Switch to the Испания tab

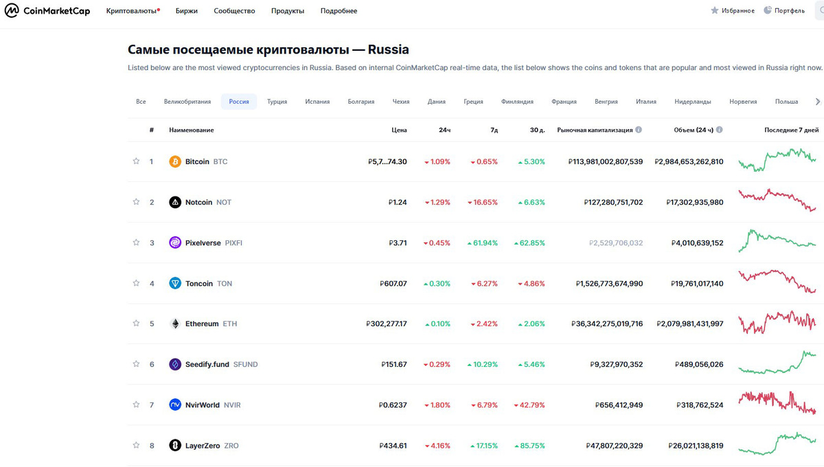(317, 102)
